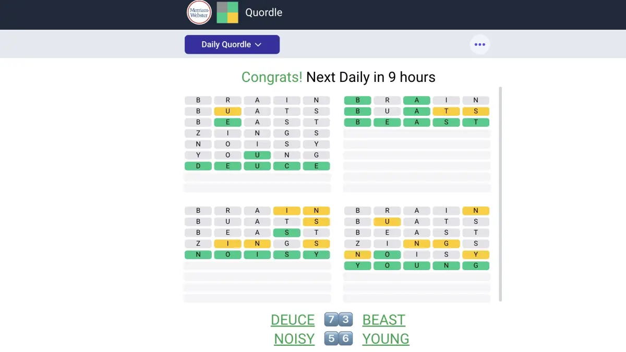
Task: Click the number 5 score emoji
Action: coord(331,338)
